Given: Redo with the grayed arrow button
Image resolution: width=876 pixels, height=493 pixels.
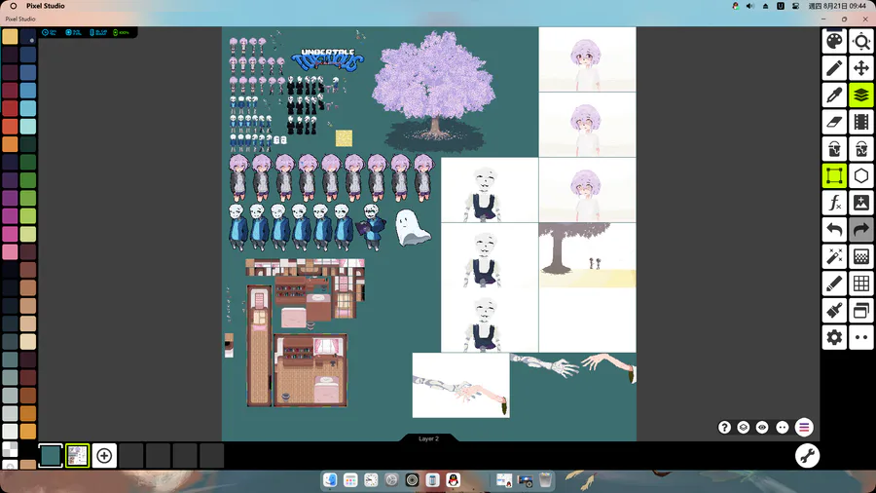Looking at the screenshot, I should tap(861, 230).
